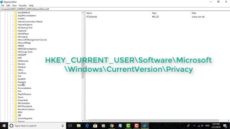Select the InputPersonalization key
230x129 pixels.
[27, 15]
